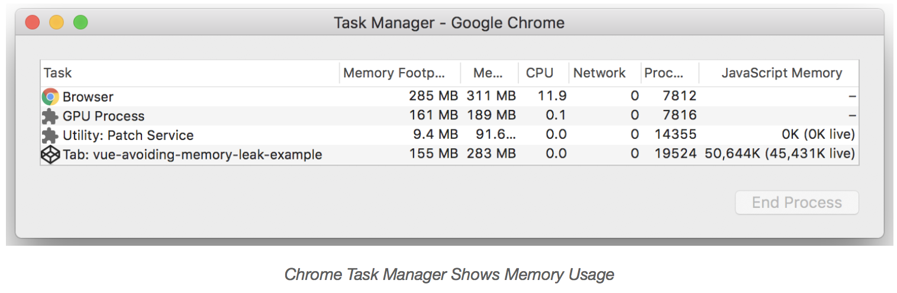This screenshot has height=293, width=897.
Task: Sort by the Network column header
Action: (599, 73)
